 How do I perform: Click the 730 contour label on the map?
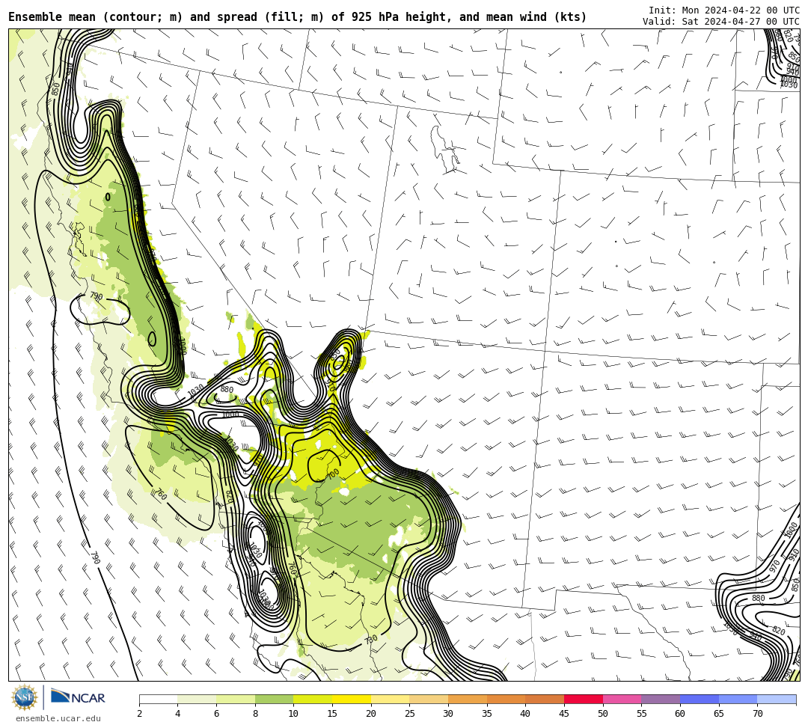371,640
